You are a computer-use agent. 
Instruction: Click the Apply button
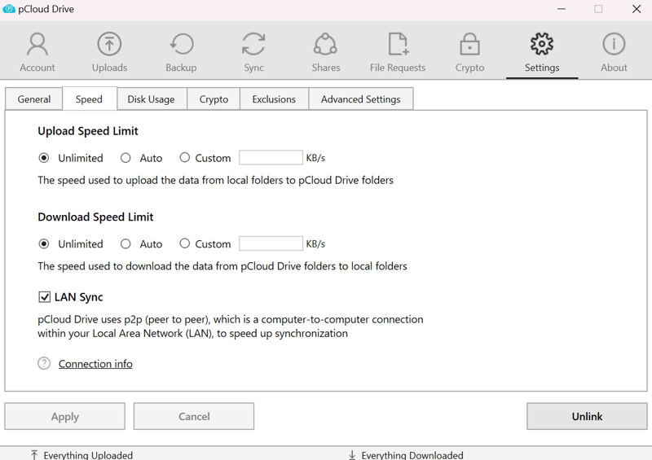65,416
